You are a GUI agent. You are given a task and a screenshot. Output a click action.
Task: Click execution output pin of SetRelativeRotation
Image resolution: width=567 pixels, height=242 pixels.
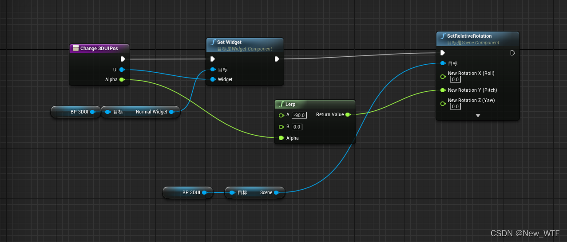point(512,53)
